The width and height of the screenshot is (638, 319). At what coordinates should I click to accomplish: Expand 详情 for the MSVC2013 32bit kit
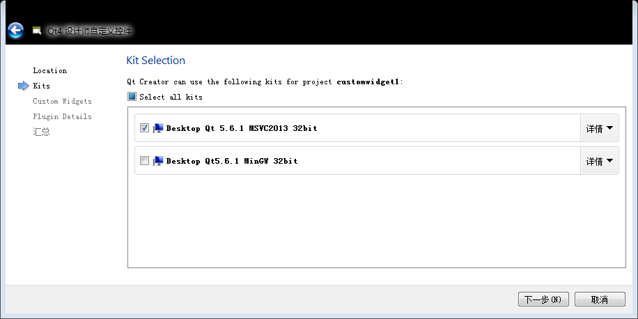(600, 128)
